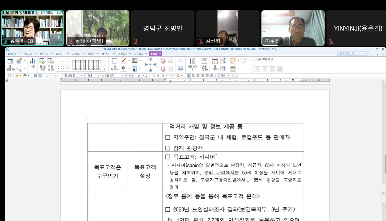The width and height of the screenshot is (386, 221).
Task: Click the Save button
Action: tap(26, 76)
